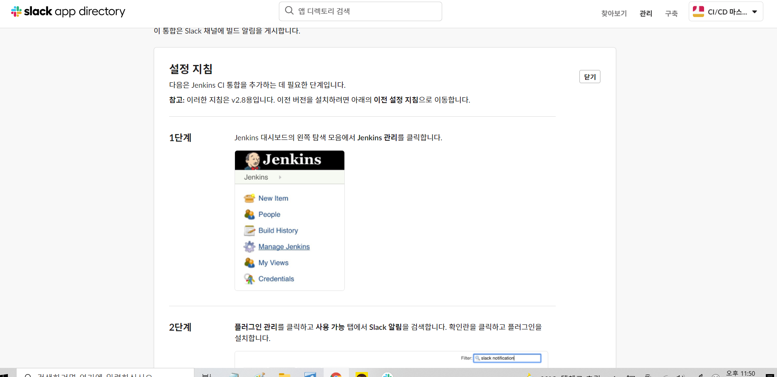
Task: Click the Jenkins breadcrumb arrow
Action: coord(280,177)
